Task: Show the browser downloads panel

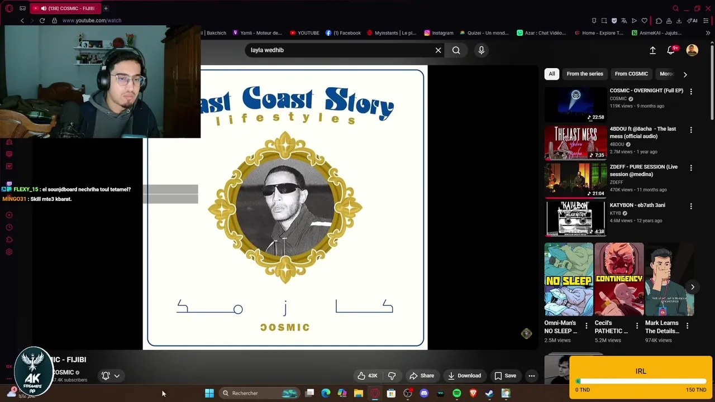Action: (x=679, y=21)
